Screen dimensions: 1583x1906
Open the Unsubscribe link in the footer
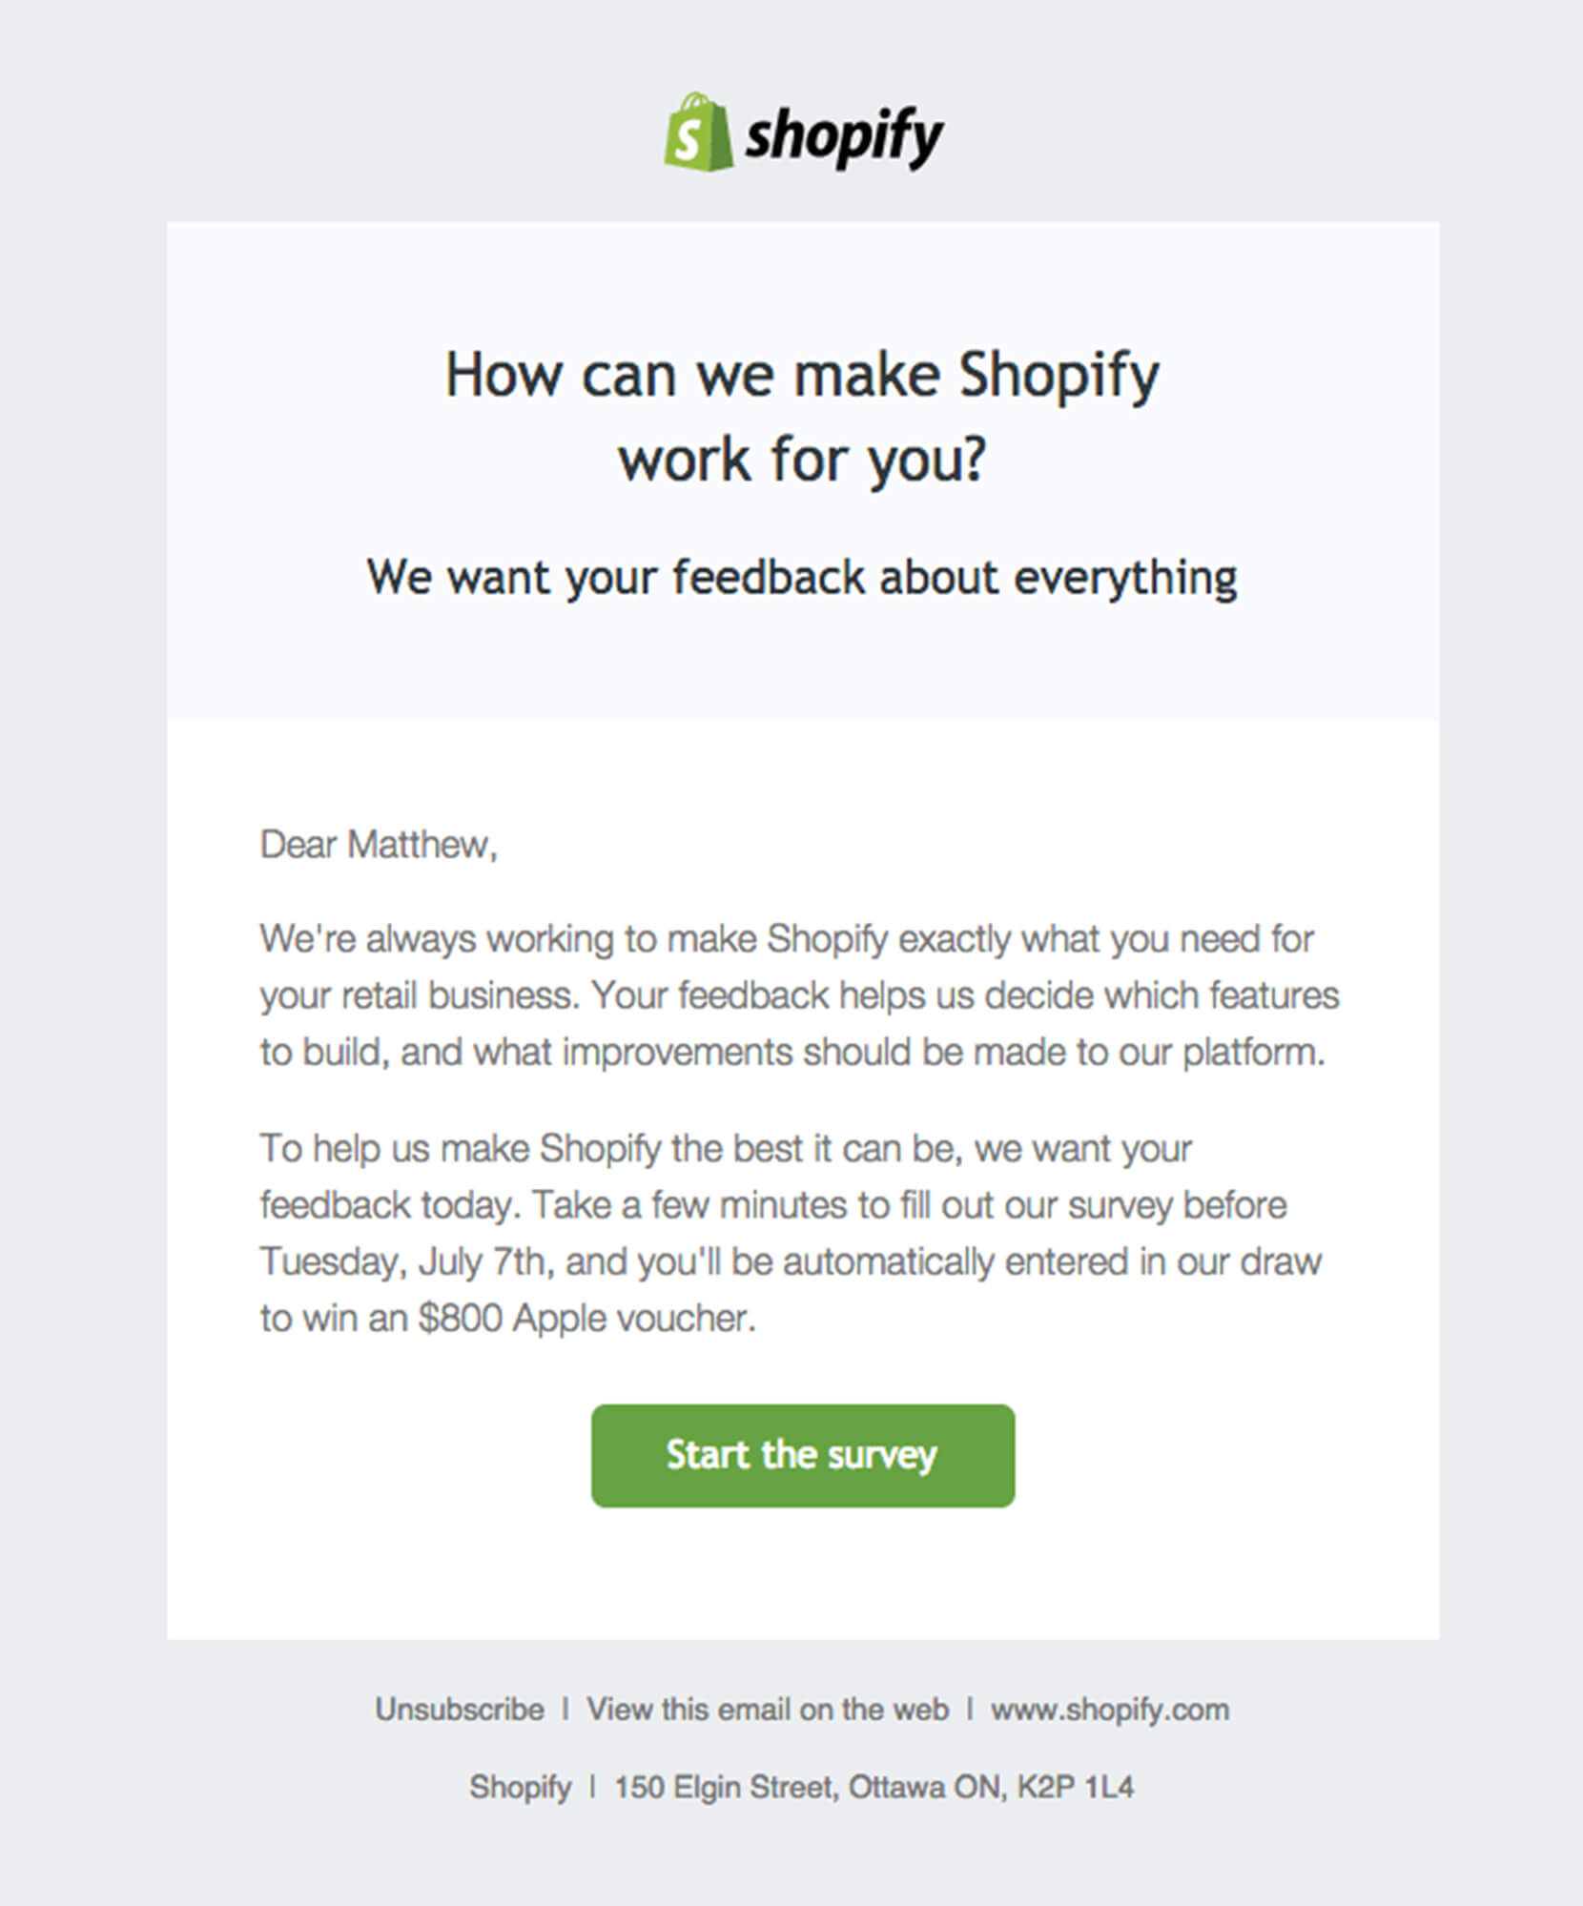460,1710
